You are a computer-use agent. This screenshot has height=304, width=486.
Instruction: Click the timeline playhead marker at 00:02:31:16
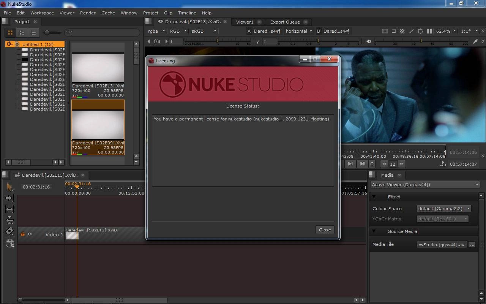(77, 187)
